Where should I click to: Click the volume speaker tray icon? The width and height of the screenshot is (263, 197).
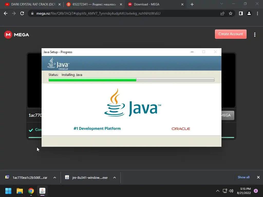231,191
